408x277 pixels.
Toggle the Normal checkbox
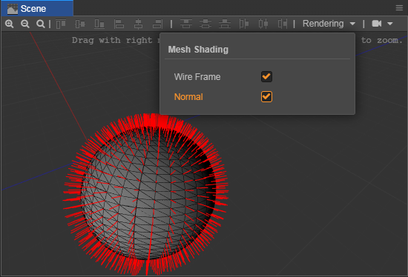(x=266, y=97)
